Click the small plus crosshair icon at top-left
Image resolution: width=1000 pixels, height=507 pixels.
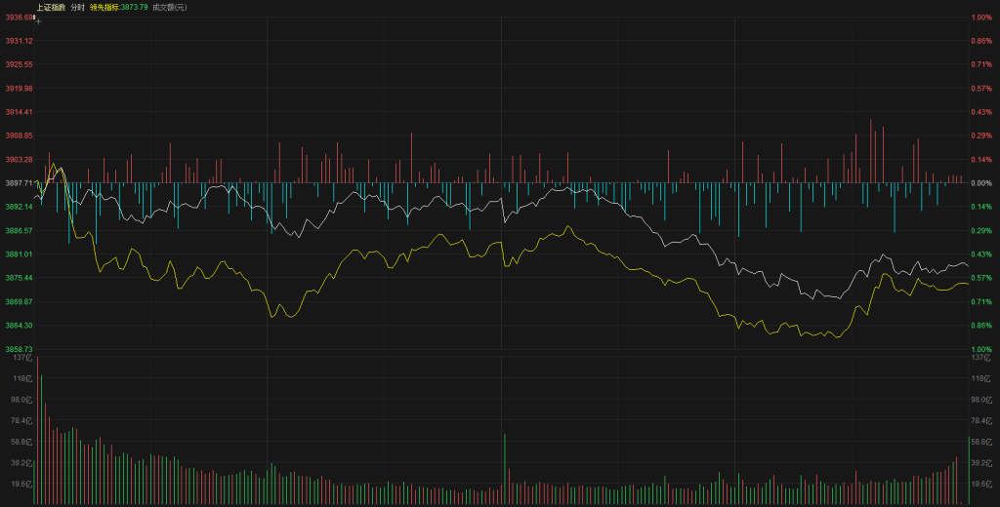38,19
